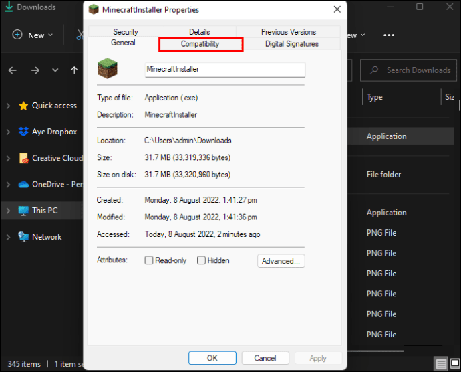Tick the Read-only attribute checkbox
This screenshot has height=372, width=461.
(x=149, y=260)
